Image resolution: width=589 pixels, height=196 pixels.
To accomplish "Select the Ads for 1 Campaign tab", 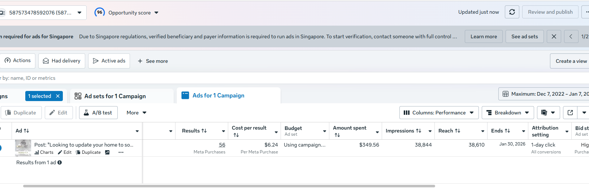I will click(x=218, y=95).
